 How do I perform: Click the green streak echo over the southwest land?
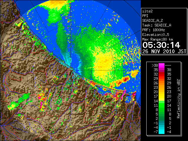click(x=19, y=102)
